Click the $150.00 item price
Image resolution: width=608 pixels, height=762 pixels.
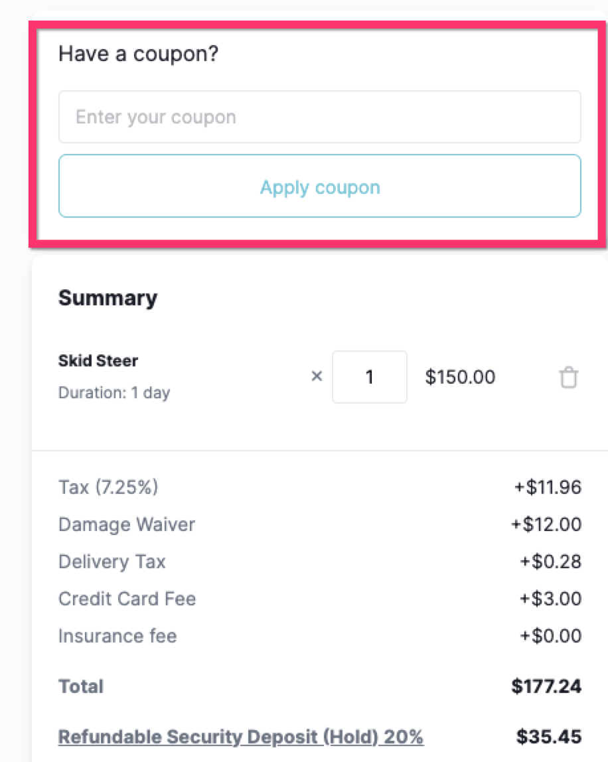[x=460, y=376]
